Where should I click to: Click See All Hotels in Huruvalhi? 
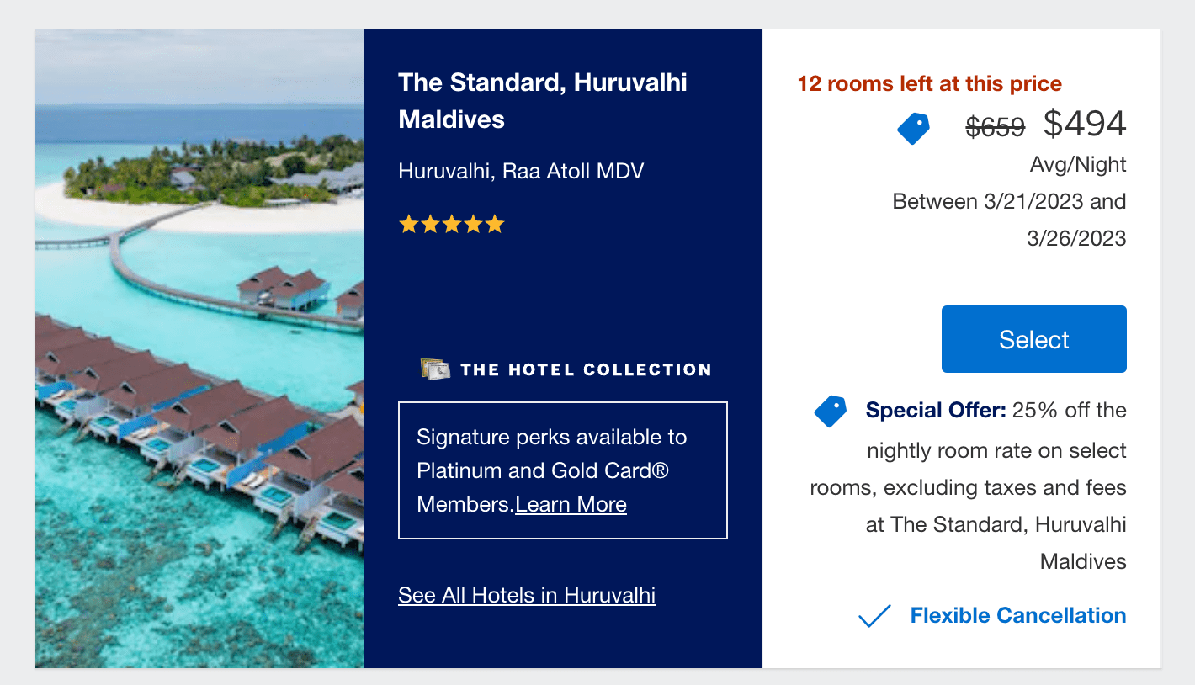tap(526, 595)
